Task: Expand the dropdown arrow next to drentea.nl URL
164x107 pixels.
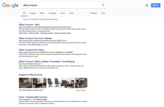Action: (x=32, y=99)
